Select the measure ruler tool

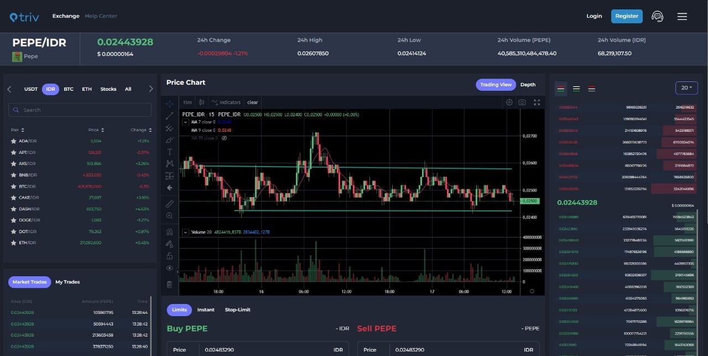point(170,203)
